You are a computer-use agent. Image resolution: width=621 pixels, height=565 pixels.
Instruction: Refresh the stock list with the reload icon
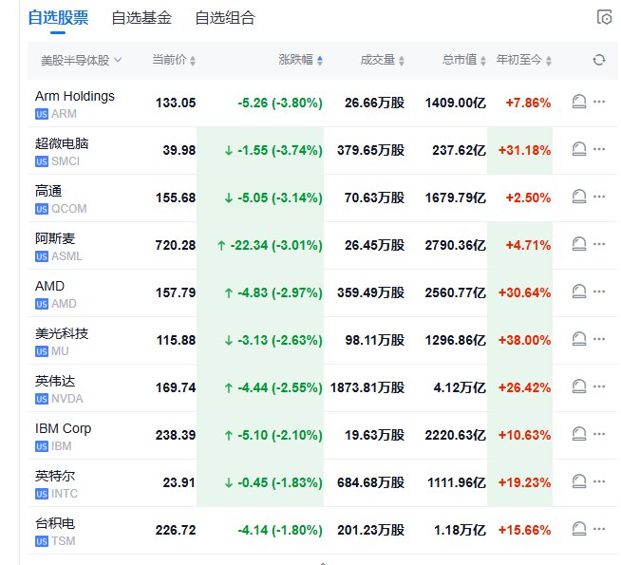point(599,60)
